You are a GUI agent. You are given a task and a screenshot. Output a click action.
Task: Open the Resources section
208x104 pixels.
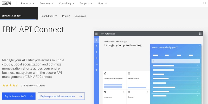pos(80,16)
